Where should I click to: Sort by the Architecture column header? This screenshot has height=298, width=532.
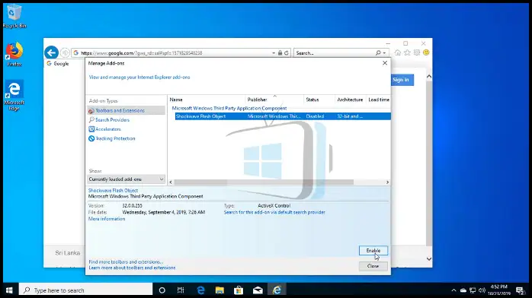coord(350,100)
